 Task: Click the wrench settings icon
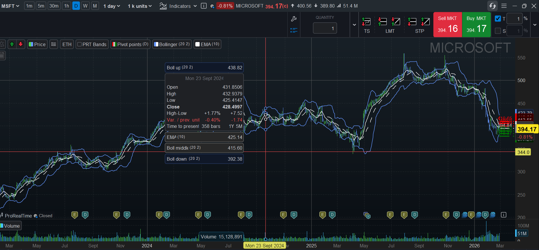click(x=294, y=19)
